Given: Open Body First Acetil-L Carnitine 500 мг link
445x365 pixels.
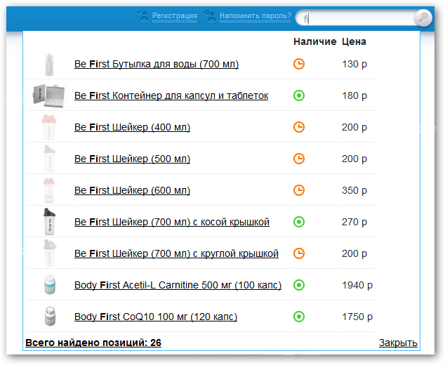Looking at the screenshot, I should [178, 285].
